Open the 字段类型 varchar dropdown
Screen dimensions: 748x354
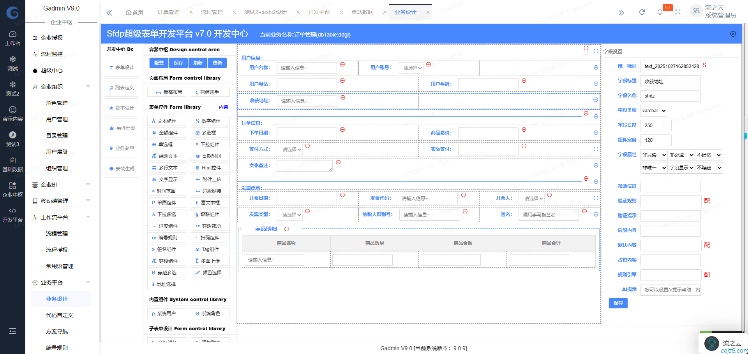pos(654,111)
